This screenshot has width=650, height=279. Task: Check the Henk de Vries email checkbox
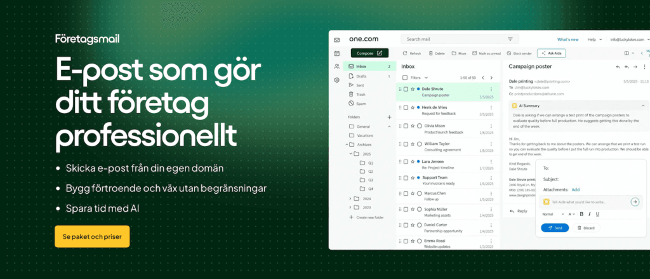[406, 107]
